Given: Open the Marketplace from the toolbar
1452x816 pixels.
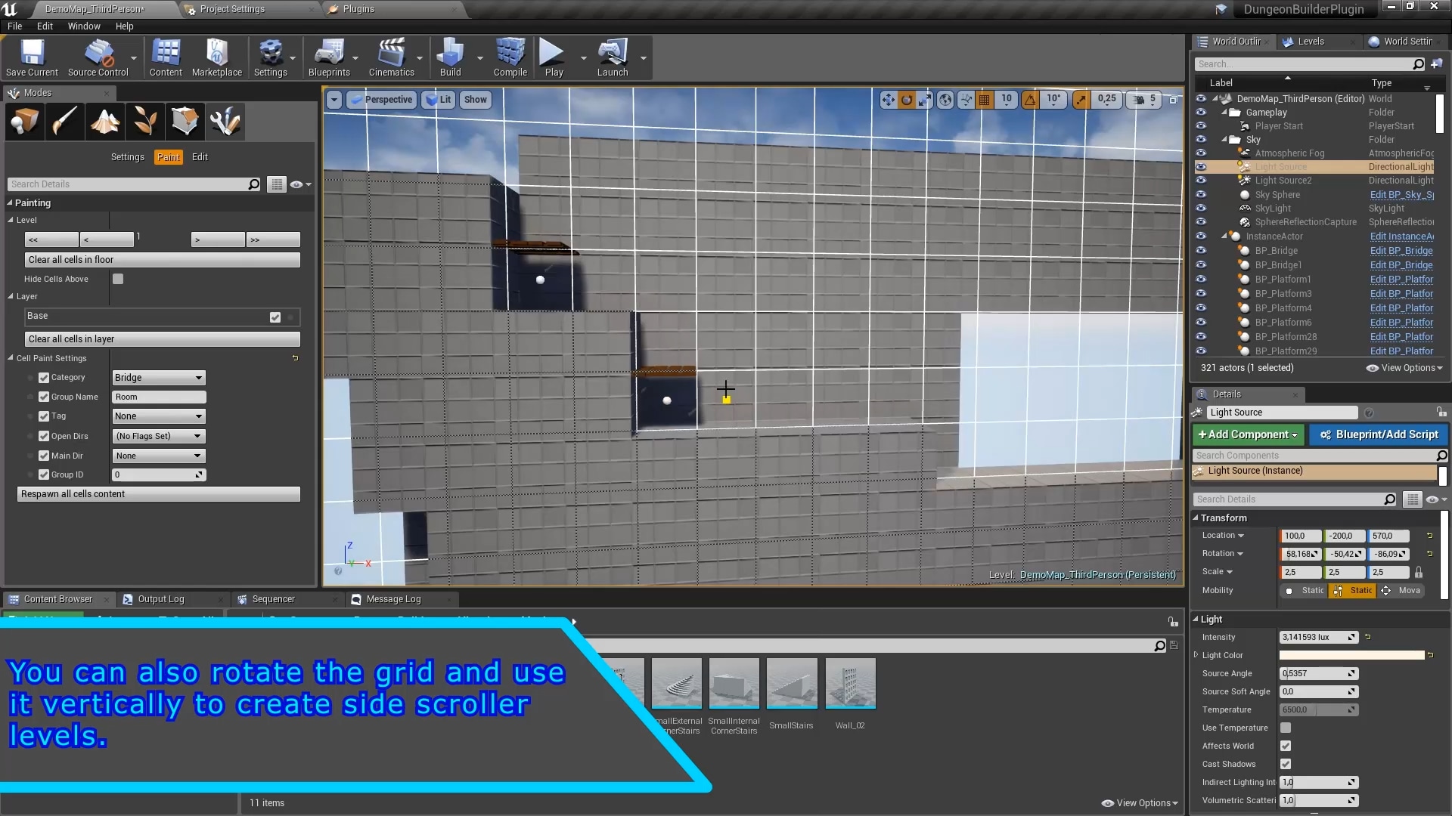Looking at the screenshot, I should pyautogui.click(x=217, y=57).
